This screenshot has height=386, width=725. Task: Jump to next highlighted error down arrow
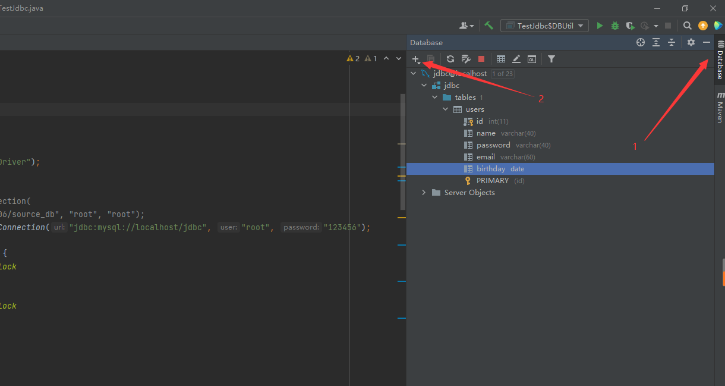point(399,58)
